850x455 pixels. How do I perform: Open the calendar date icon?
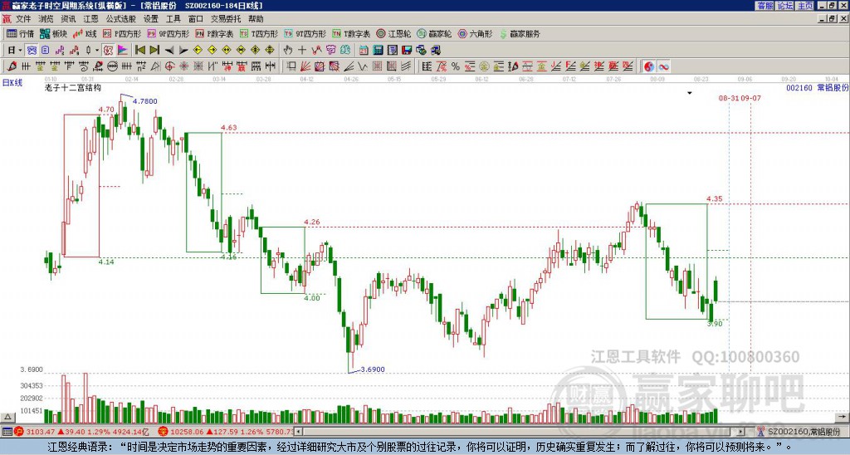tap(364, 51)
